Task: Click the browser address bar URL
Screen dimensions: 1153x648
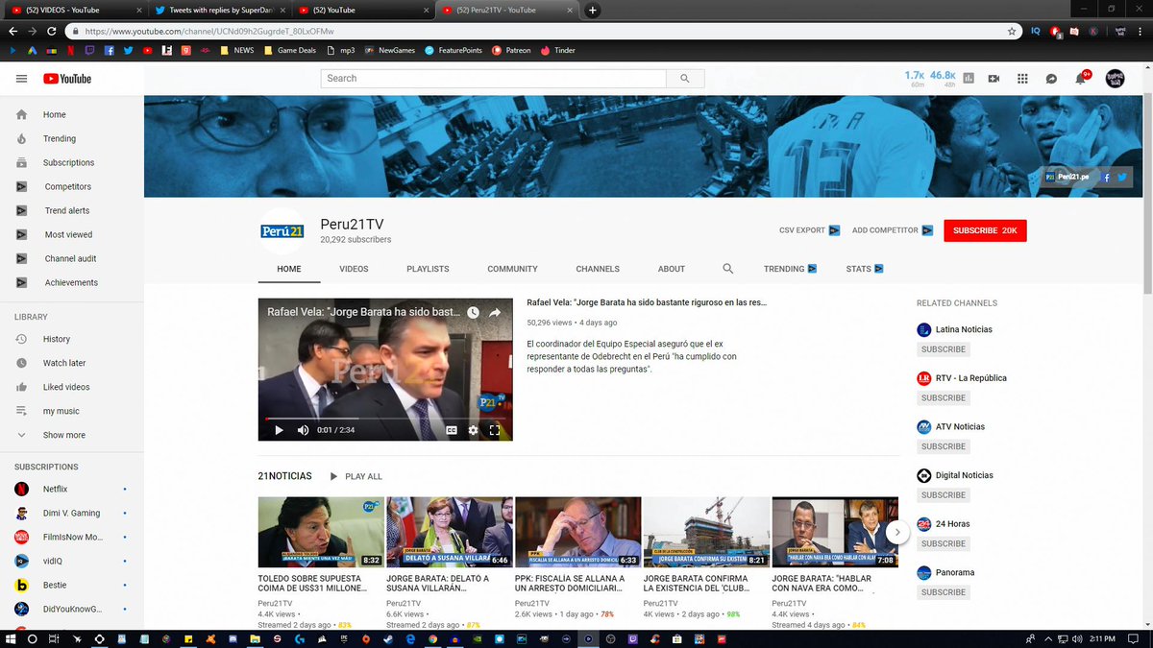Action: pyautogui.click(x=209, y=31)
